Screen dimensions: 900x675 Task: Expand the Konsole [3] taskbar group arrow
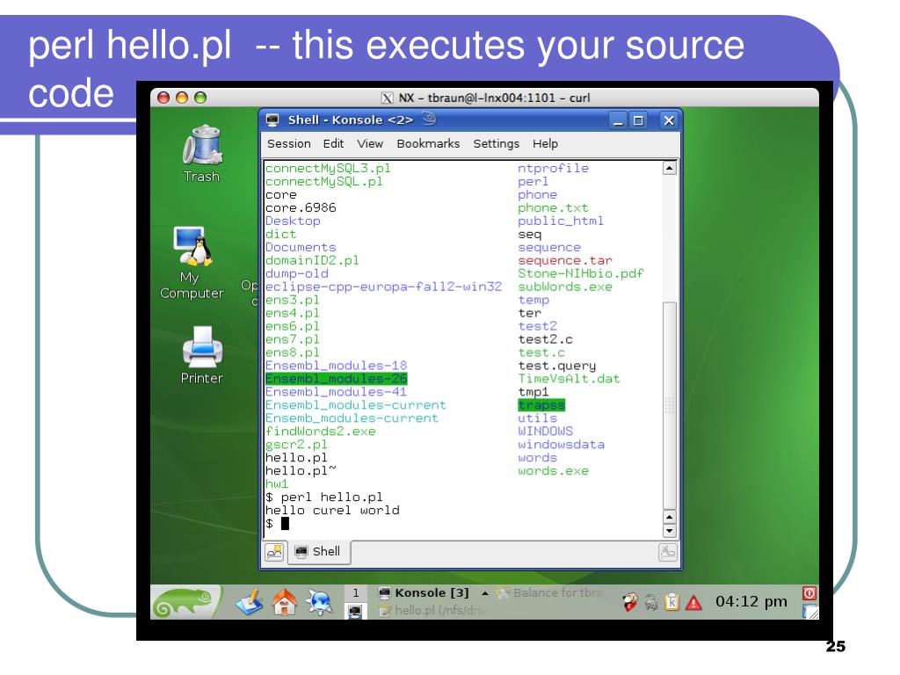[483, 592]
